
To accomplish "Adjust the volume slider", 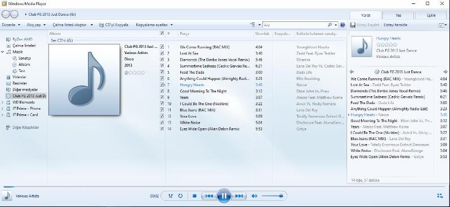I will [x=272, y=196].
